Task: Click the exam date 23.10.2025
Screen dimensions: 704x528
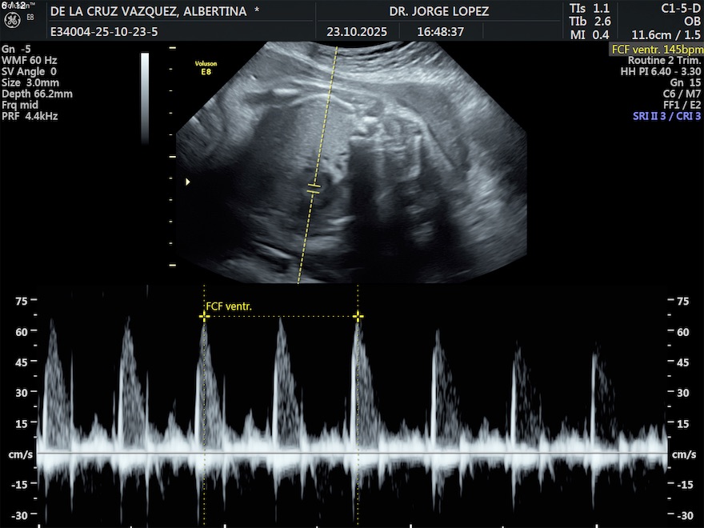Action: click(357, 32)
